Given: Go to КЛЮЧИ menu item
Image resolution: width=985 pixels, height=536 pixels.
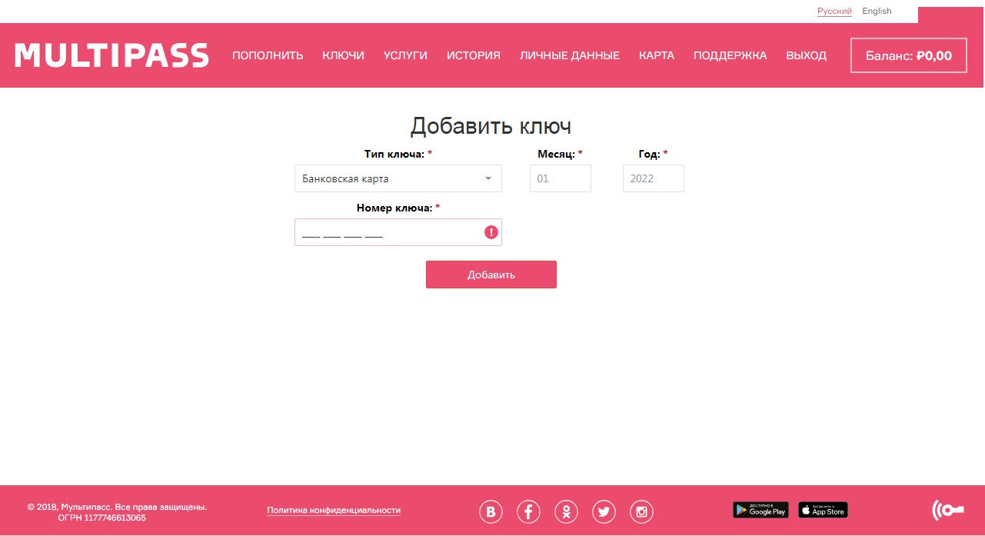Looking at the screenshot, I should coord(343,55).
